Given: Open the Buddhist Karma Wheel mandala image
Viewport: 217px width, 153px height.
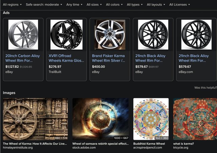Looking at the screenshot, I should click(151, 119).
